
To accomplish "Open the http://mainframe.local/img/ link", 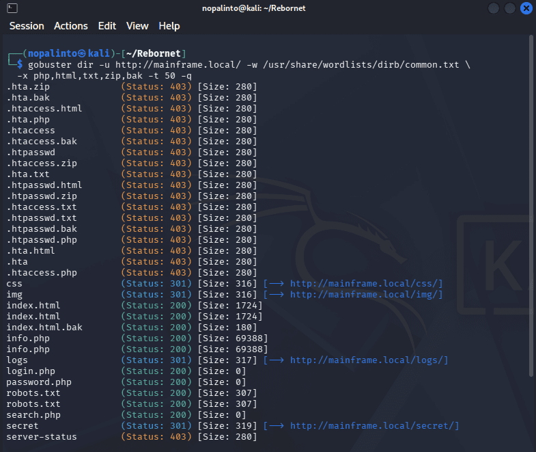I will click(366, 295).
